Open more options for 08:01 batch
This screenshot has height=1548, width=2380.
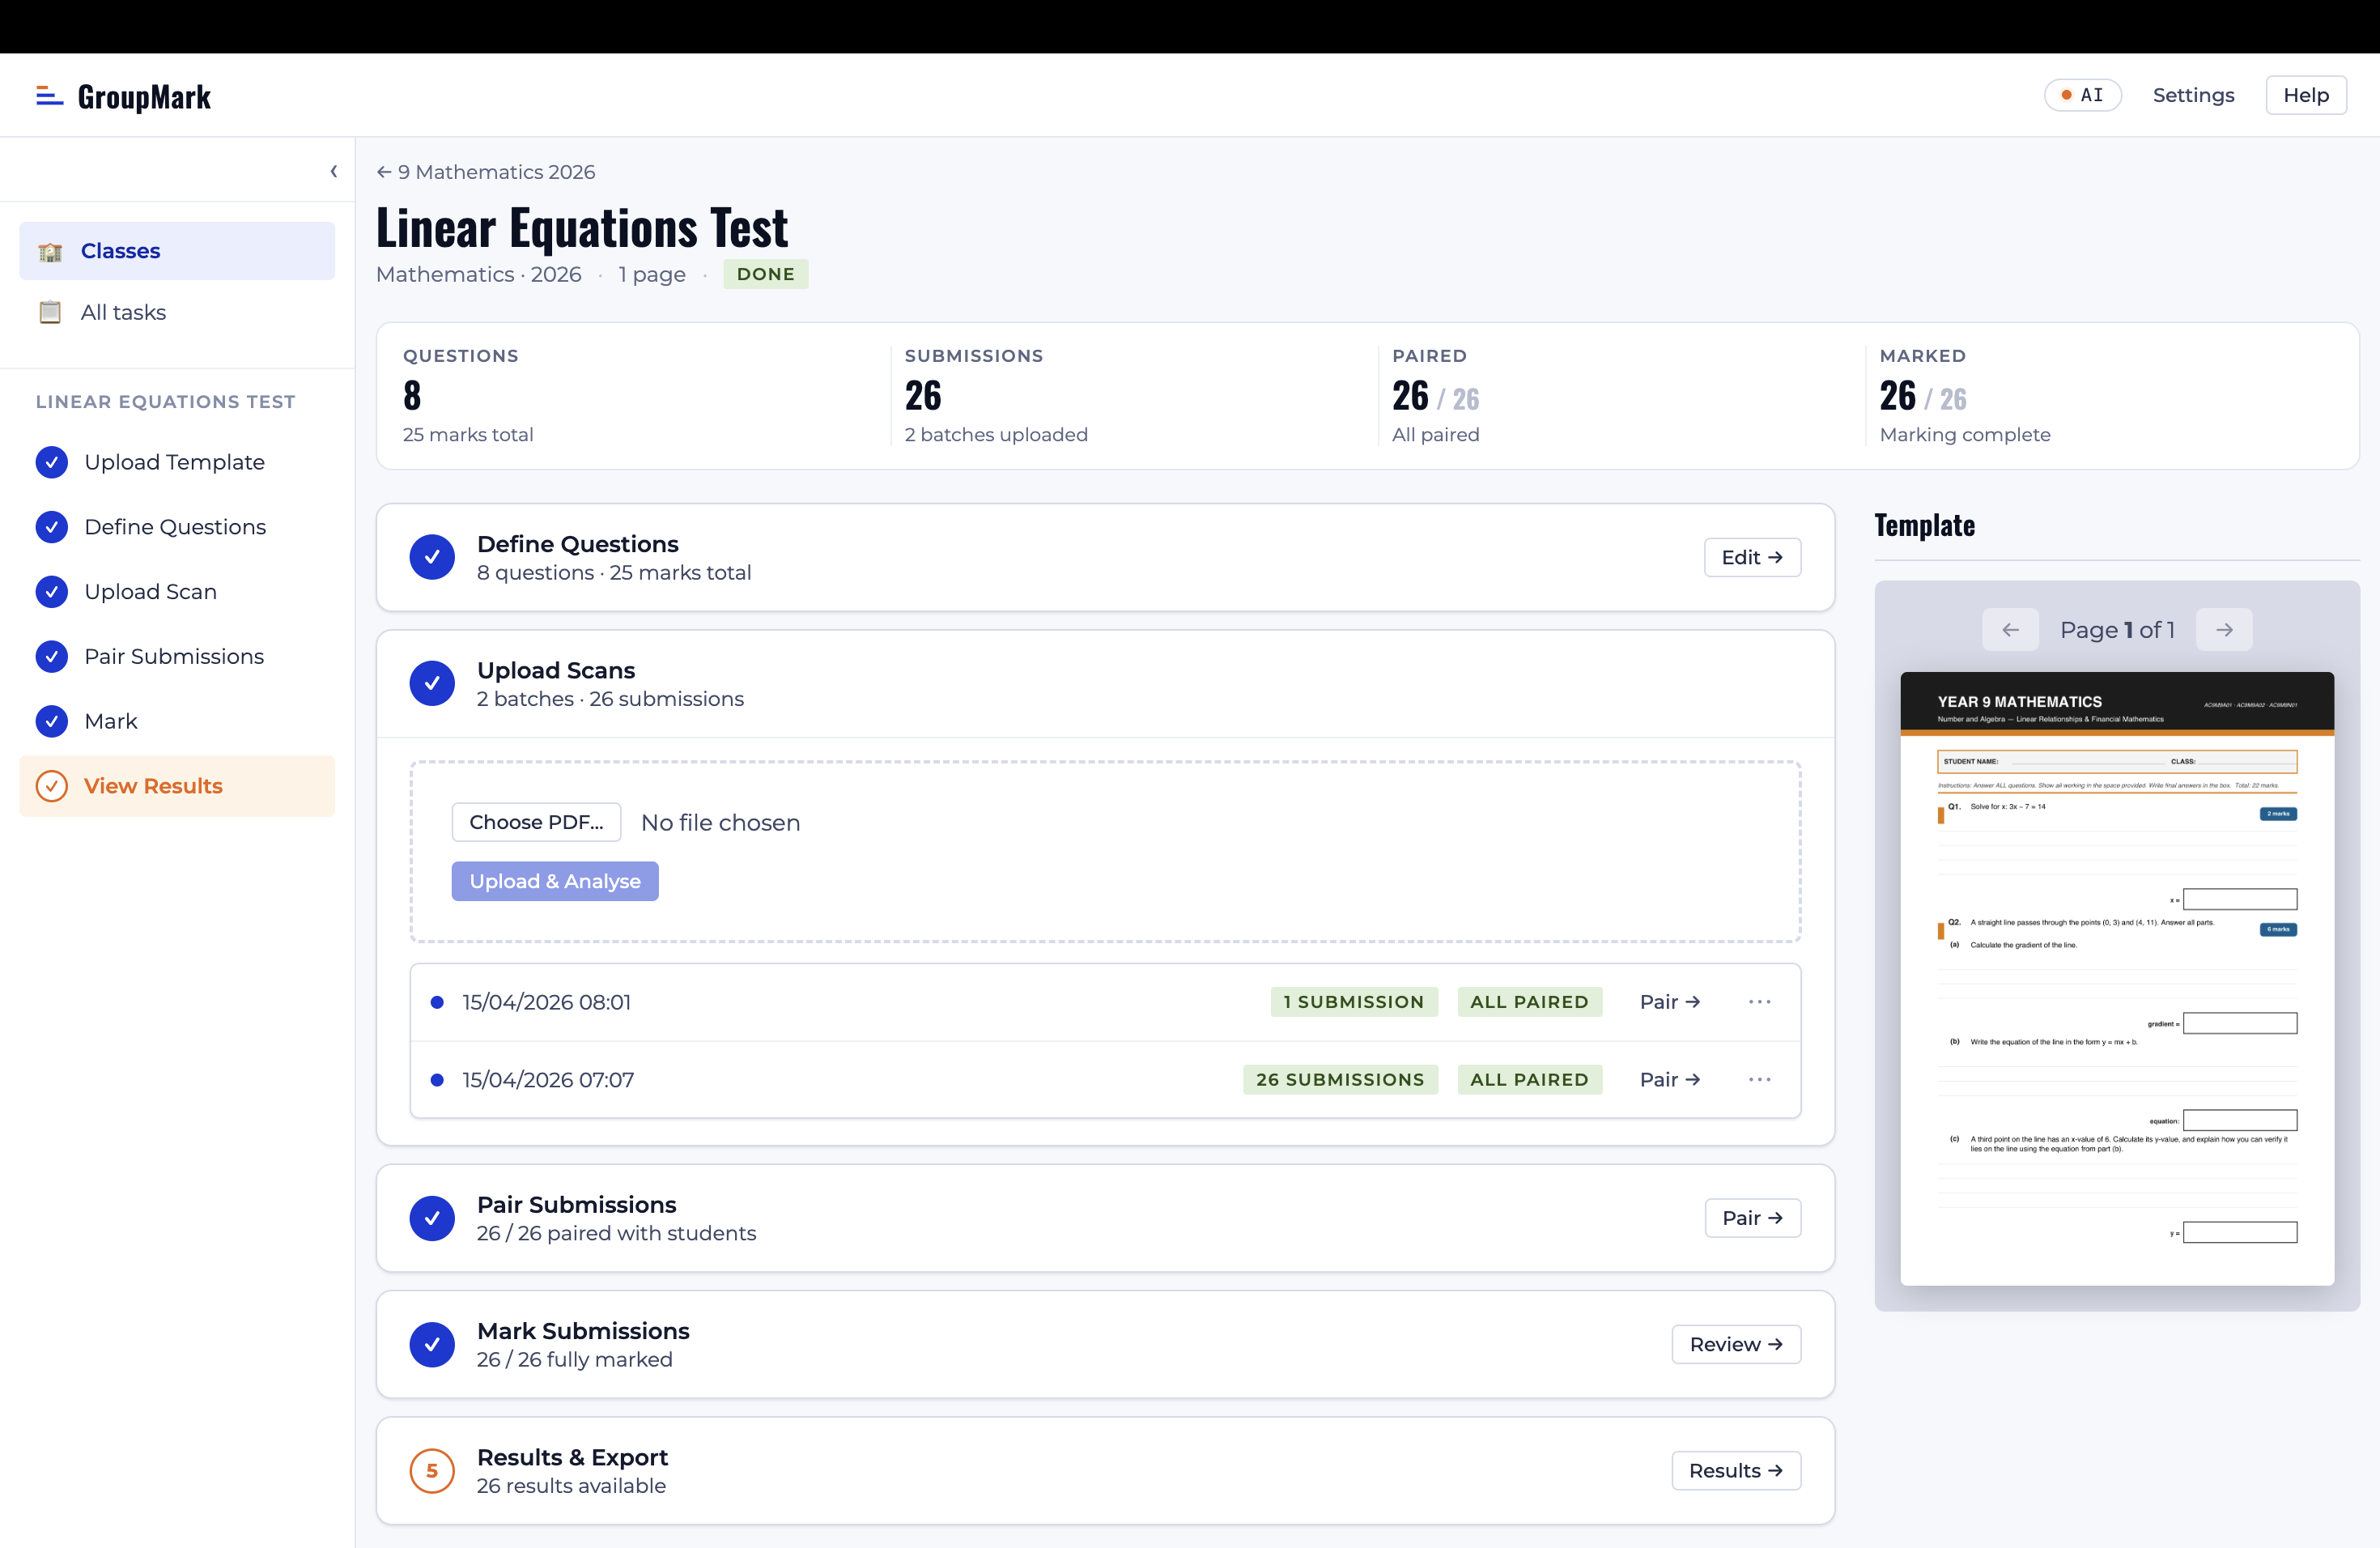coord(1759,1002)
